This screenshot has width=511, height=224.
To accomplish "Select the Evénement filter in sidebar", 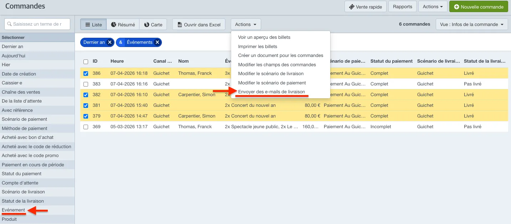I will (37, 210).
